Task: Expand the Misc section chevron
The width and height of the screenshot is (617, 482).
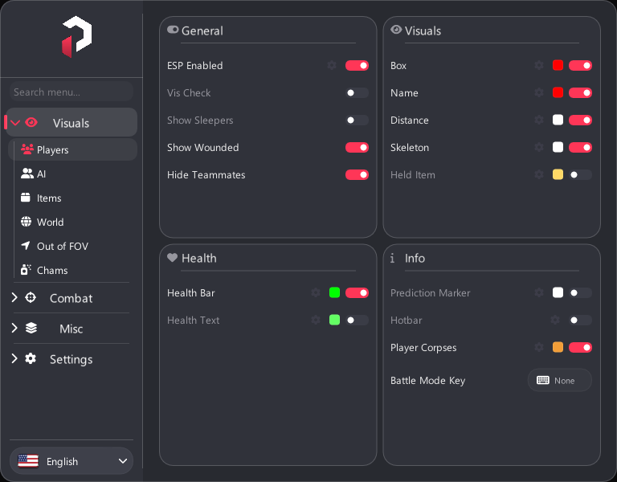Action: coord(14,328)
